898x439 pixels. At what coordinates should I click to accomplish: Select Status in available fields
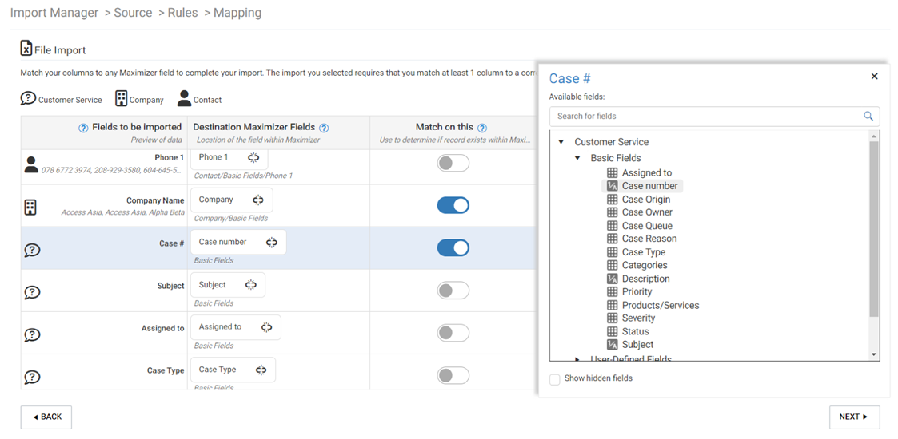click(x=635, y=331)
